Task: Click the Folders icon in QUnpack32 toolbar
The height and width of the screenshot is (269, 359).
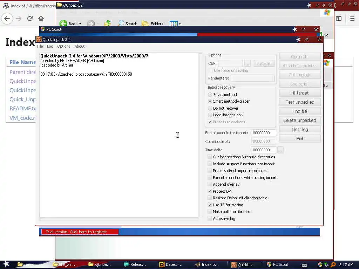Action: click(145, 23)
